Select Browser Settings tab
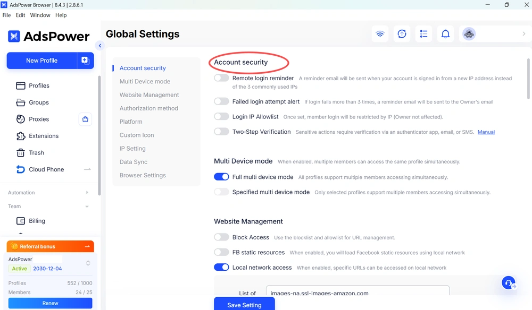The height and width of the screenshot is (310, 532). [x=143, y=175]
